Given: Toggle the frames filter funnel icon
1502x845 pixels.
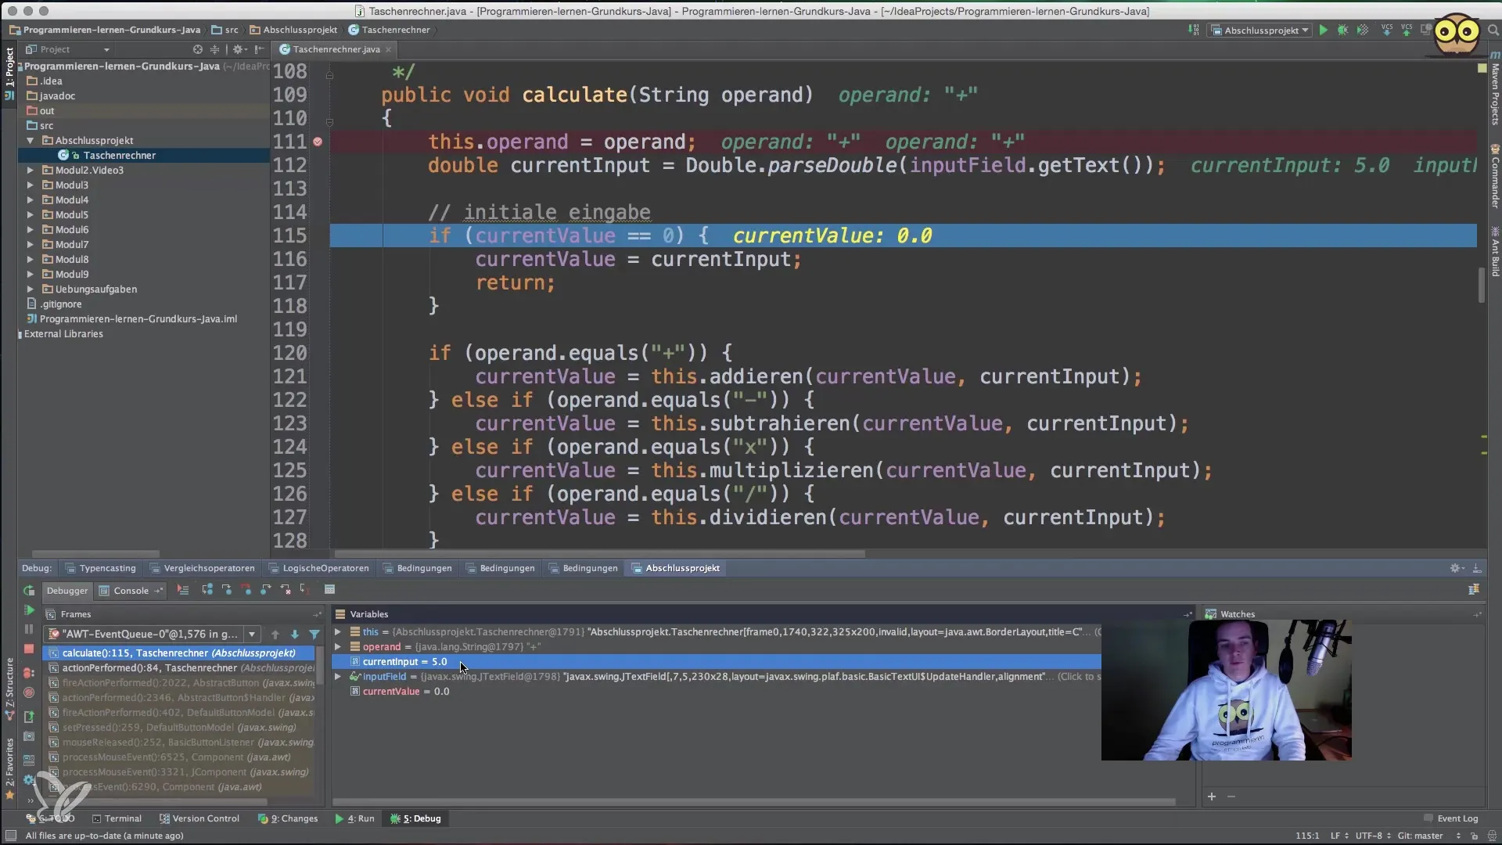Looking at the screenshot, I should [314, 635].
